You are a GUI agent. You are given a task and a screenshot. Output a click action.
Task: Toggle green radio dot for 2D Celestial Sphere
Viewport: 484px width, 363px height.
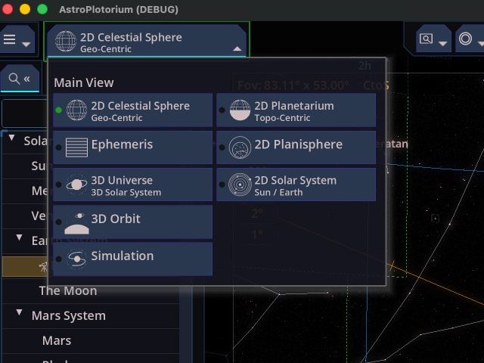point(59,110)
